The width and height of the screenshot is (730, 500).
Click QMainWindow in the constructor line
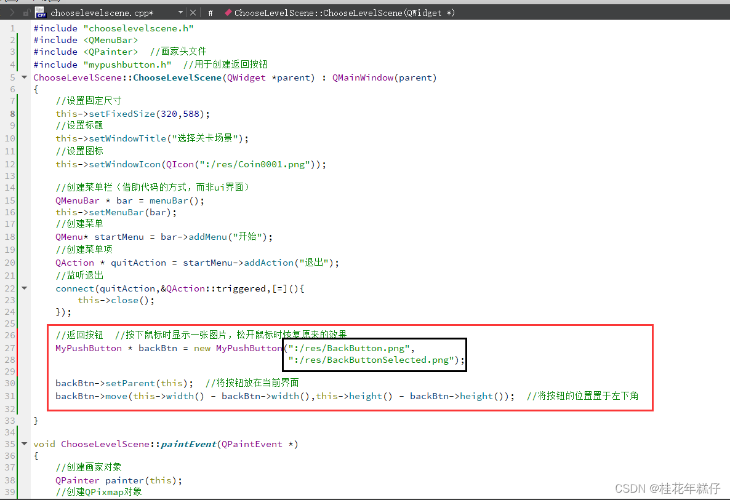(363, 77)
